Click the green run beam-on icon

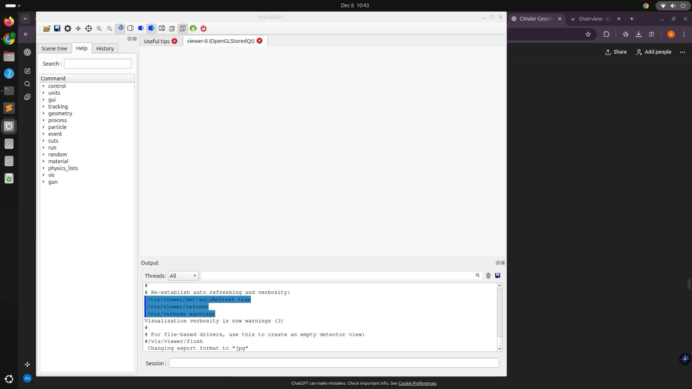click(193, 29)
